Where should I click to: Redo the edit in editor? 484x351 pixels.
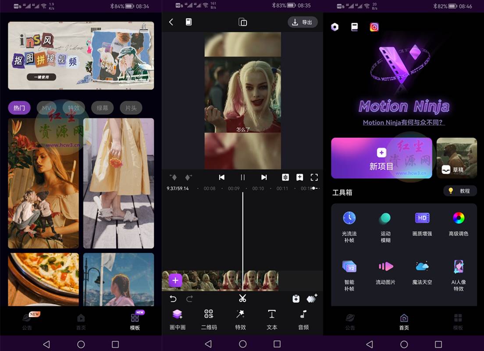click(189, 299)
